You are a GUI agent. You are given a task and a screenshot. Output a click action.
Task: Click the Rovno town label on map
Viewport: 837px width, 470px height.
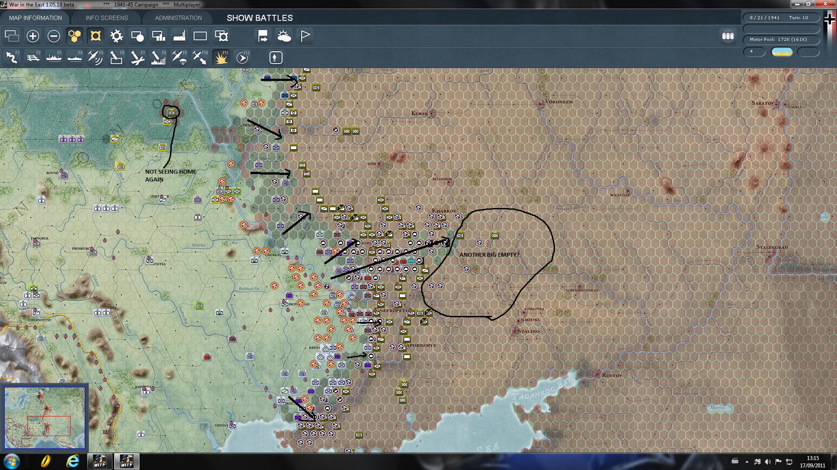(52, 173)
